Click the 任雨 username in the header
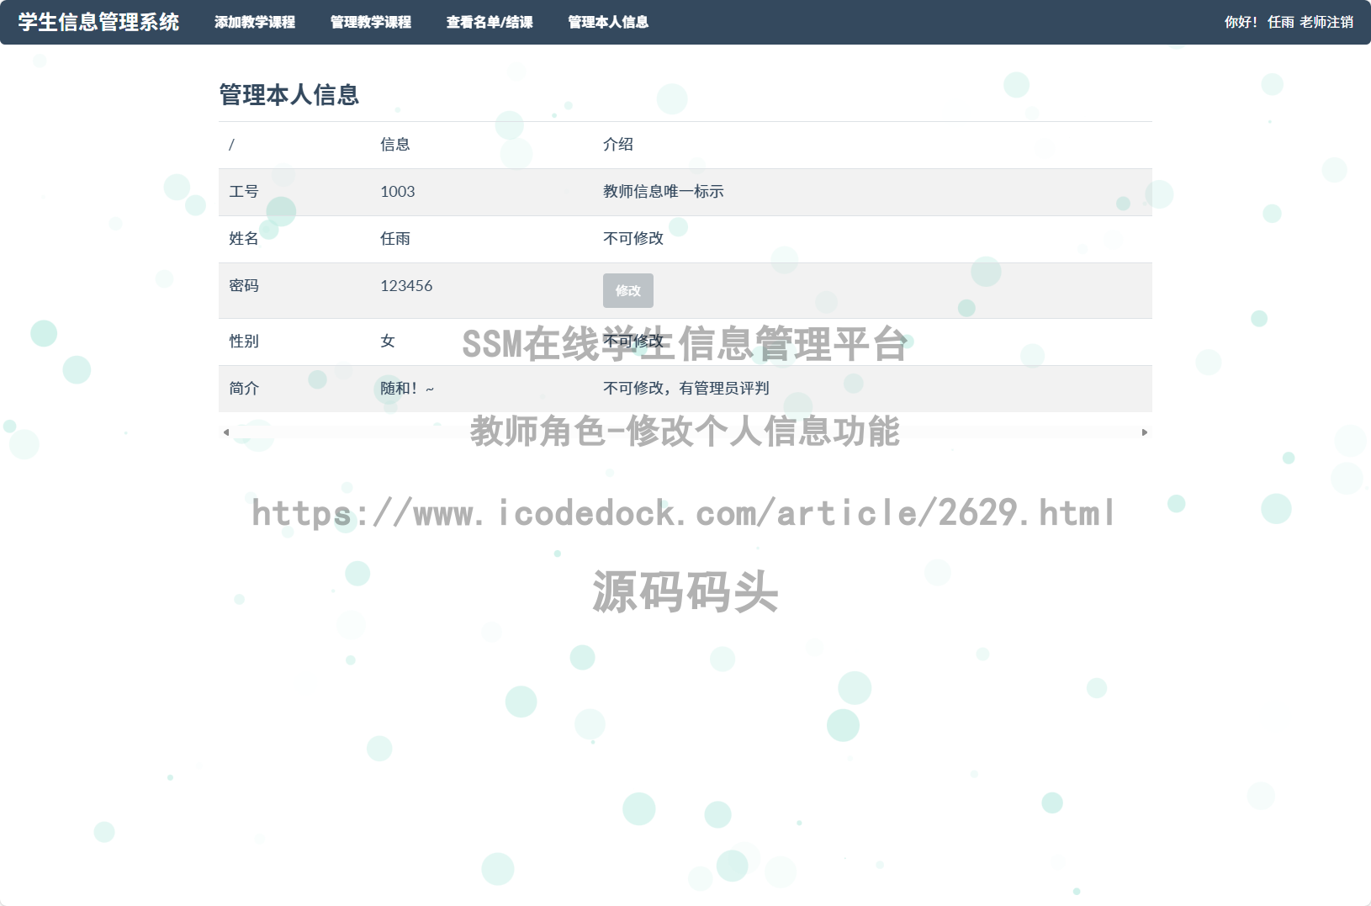Viewport: 1371px width, 906px height. [1282, 23]
